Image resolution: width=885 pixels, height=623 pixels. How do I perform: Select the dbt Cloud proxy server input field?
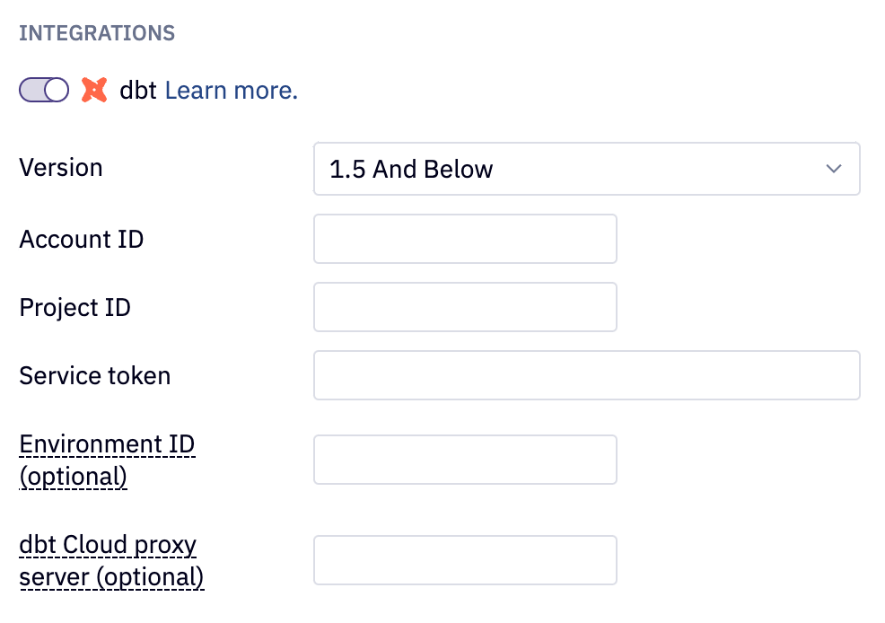point(465,559)
